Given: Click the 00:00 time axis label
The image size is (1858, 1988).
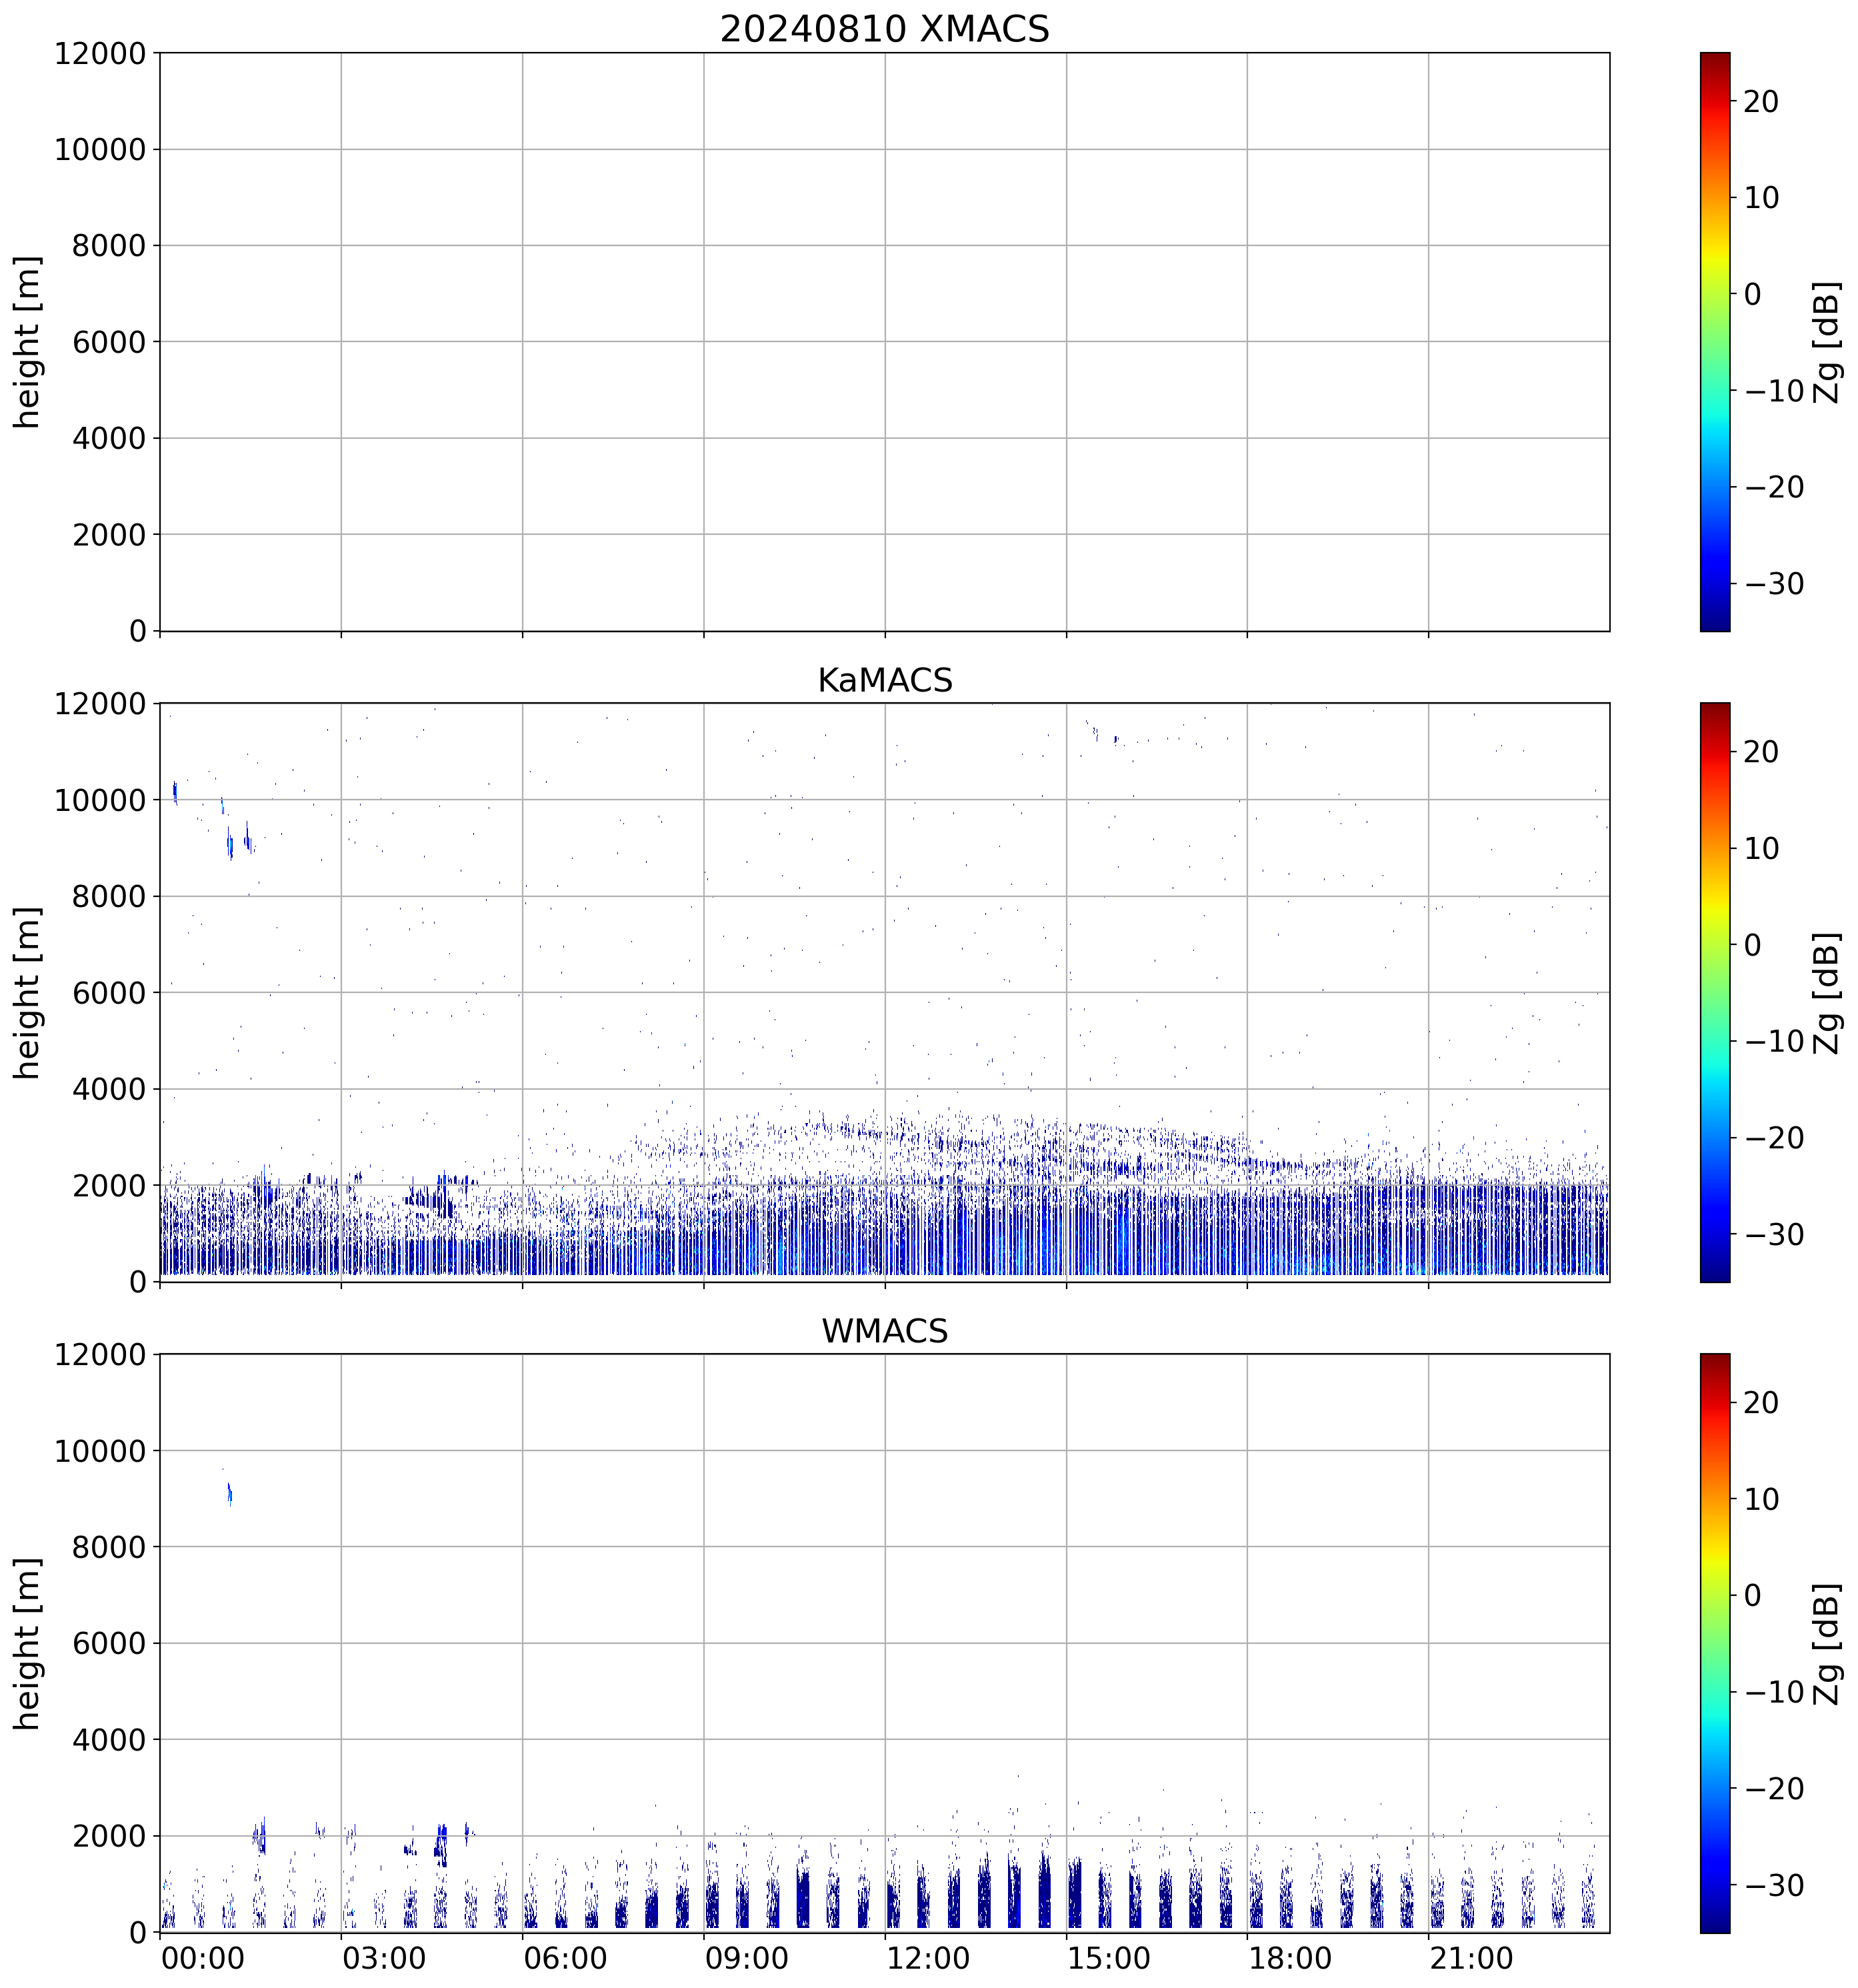Looking at the screenshot, I should click(x=203, y=1957).
